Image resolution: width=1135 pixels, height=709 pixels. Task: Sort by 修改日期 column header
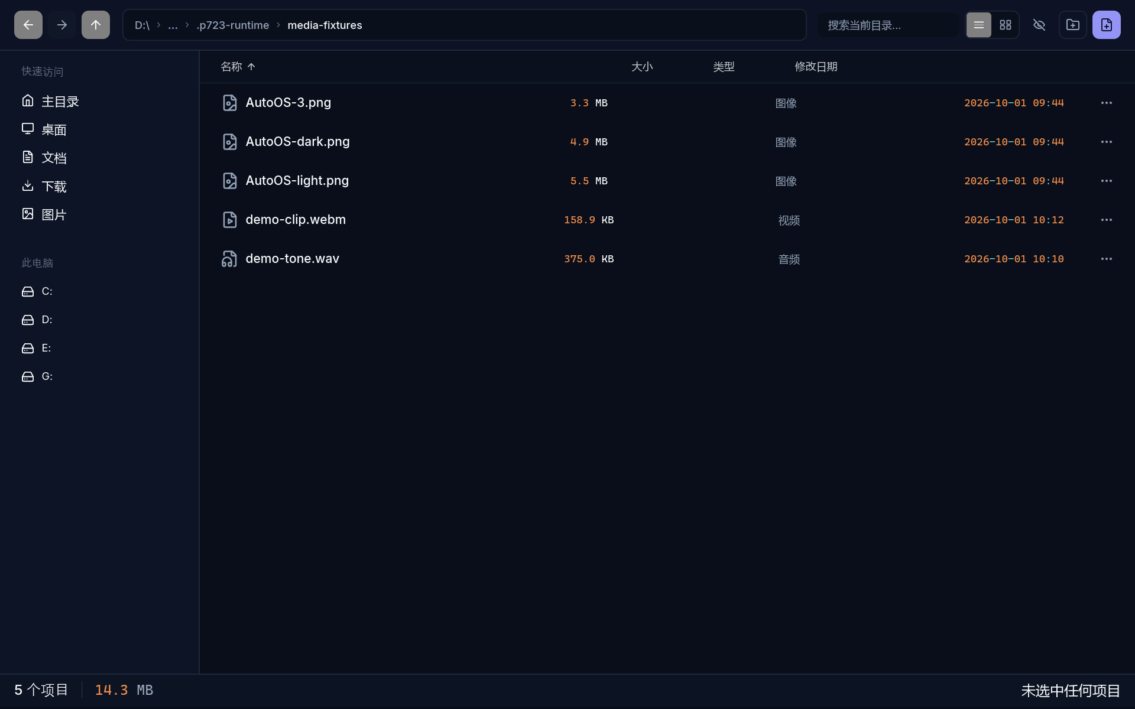pos(816,67)
